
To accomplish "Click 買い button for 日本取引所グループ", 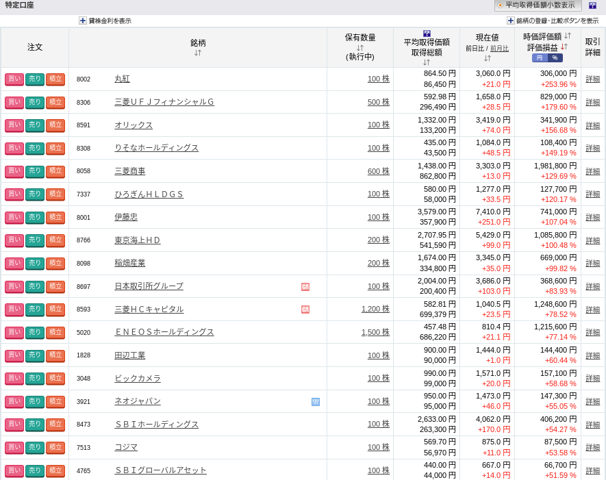I will [x=14, y=287].
